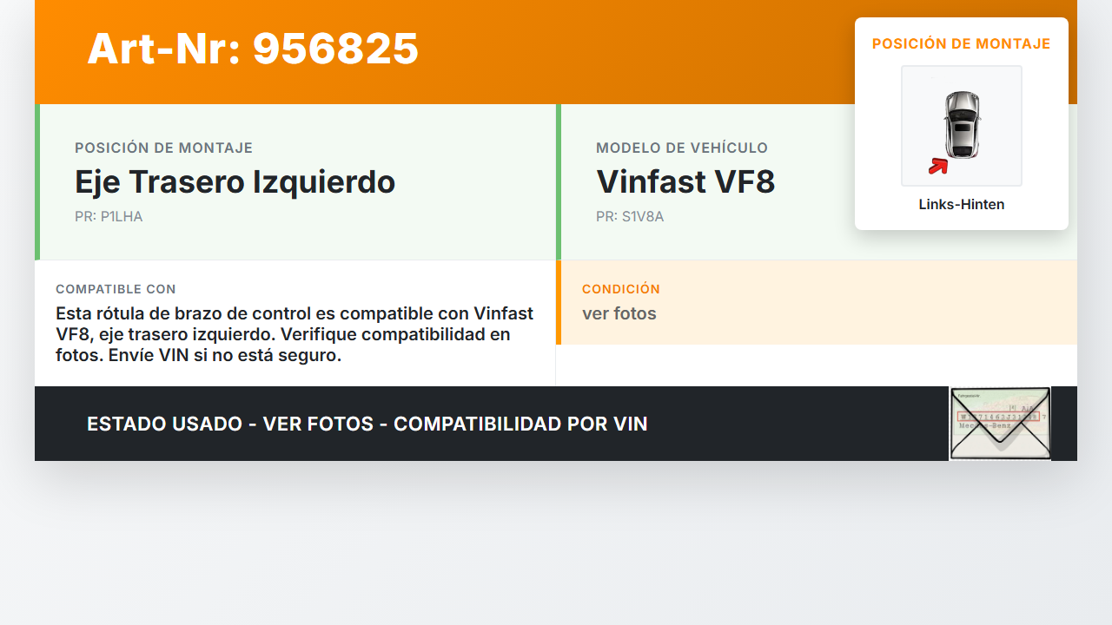Viewport: 1112px width, 625px height.
Task: Click the green accent bar beside Eje Trasero
Action: point(37,182)
